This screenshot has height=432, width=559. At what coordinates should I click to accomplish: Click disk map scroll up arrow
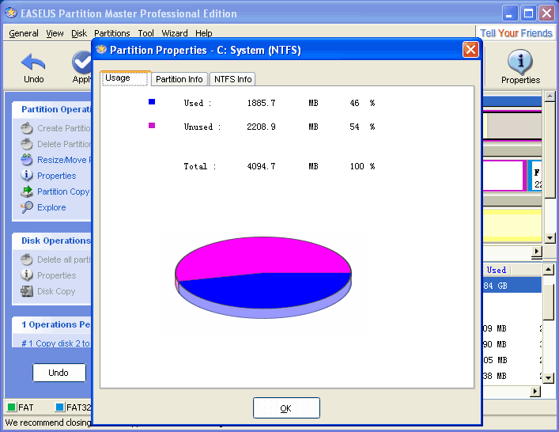pyautogui.click(x=550, y=96)
